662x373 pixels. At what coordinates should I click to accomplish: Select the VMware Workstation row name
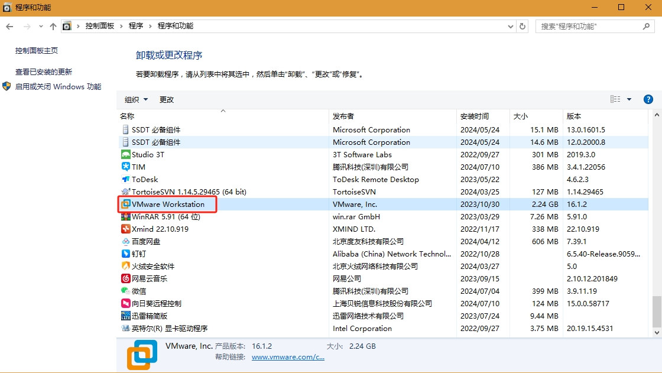pos(168,205)
